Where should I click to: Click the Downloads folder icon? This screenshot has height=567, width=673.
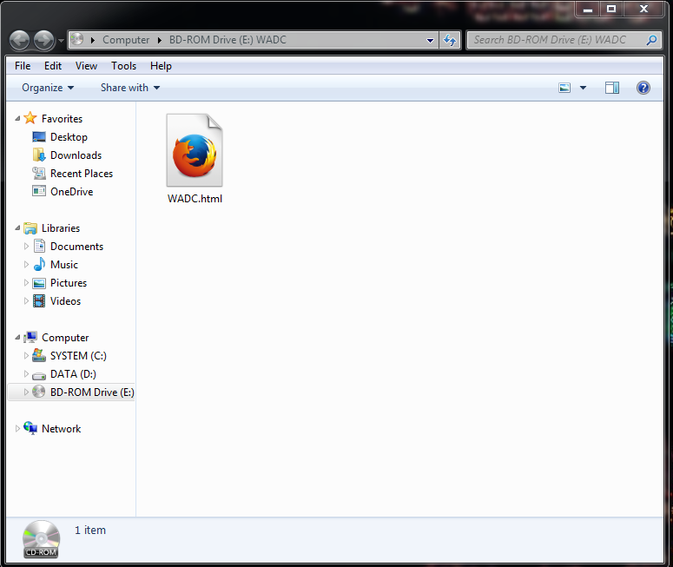pos(39,155)
